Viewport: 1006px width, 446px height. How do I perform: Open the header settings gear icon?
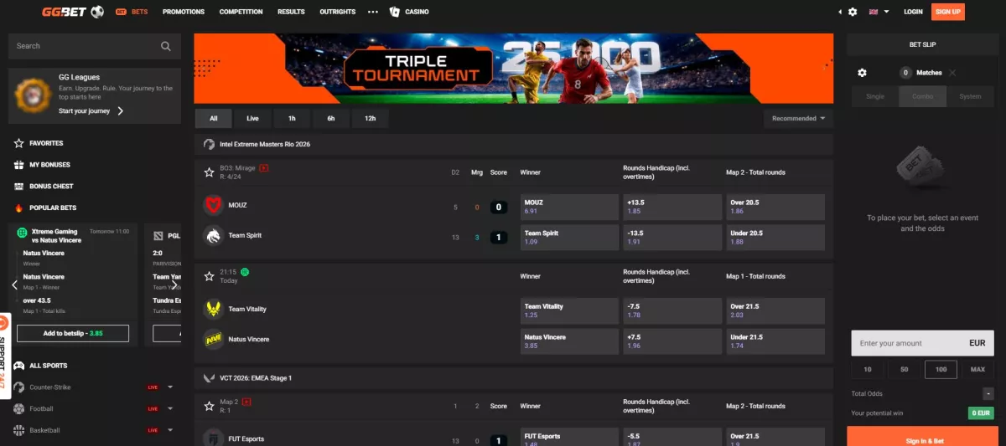point(853,12)
